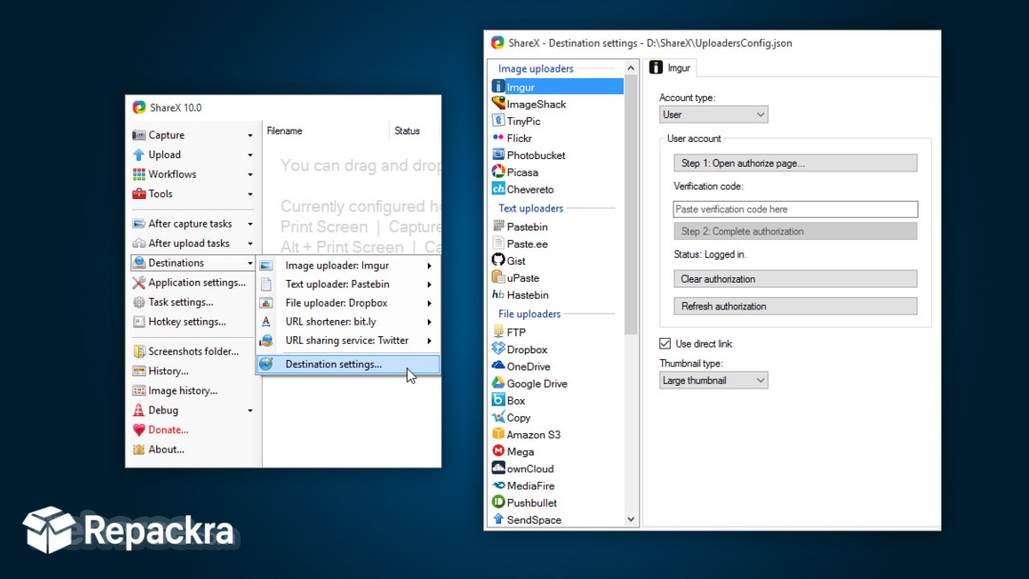Click the Status column header

point(414,131)
